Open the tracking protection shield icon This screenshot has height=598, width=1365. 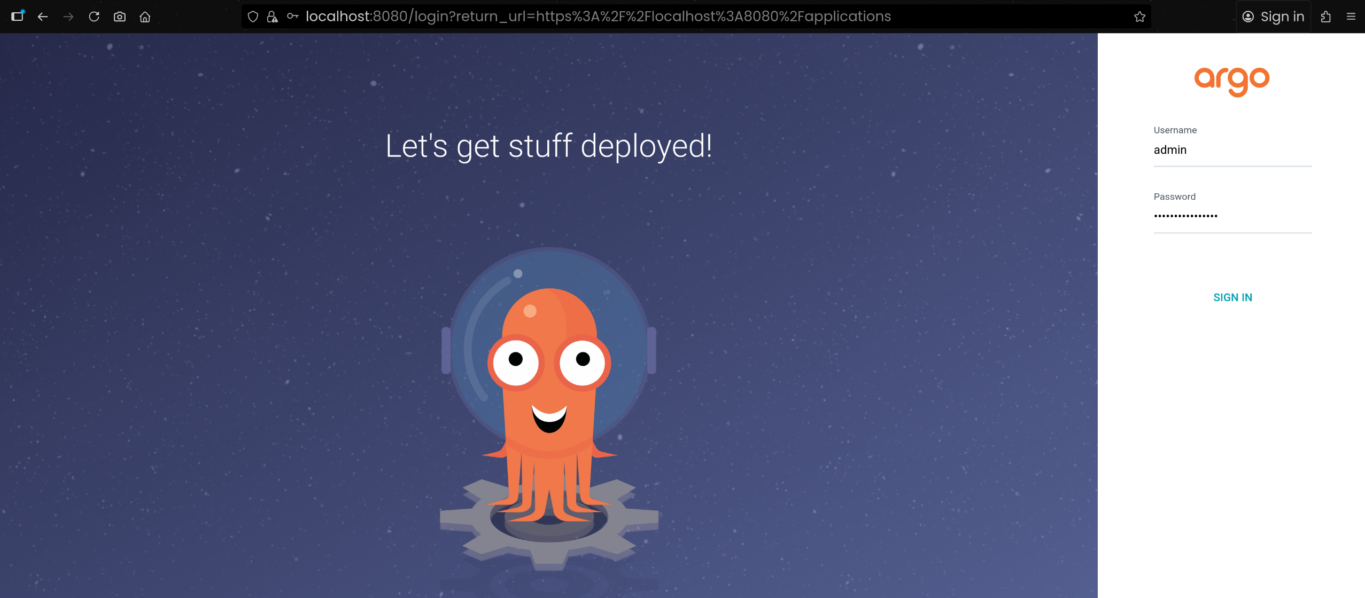point(253,17)
